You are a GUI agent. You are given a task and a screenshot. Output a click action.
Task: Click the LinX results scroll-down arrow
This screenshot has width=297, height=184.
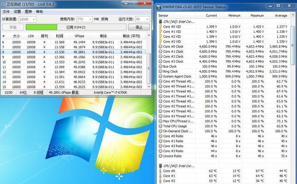[x=149, y=86]
